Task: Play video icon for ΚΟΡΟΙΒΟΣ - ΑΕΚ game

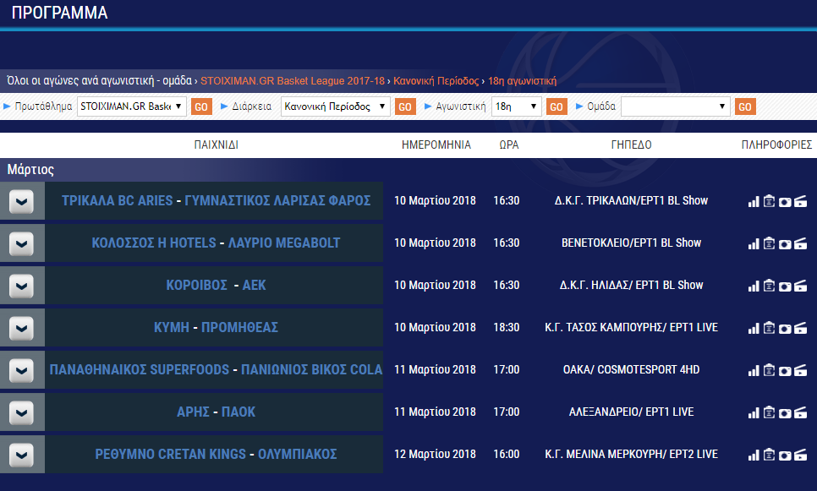Action: 800,286
